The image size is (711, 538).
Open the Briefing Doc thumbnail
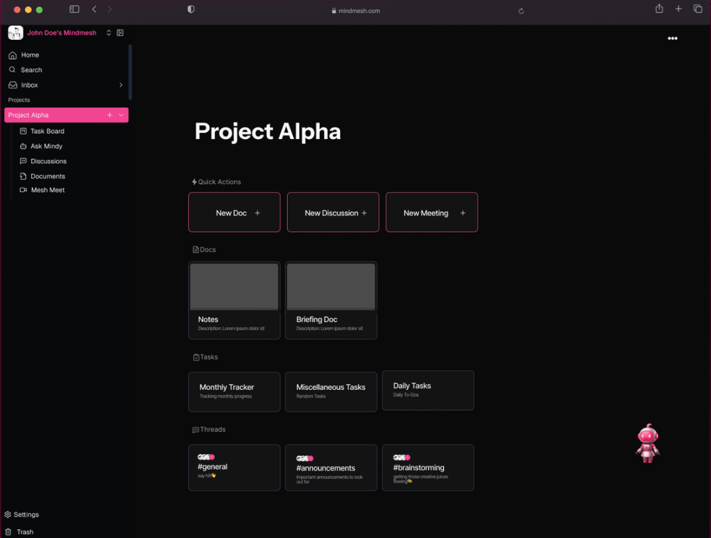coord(331,287)
